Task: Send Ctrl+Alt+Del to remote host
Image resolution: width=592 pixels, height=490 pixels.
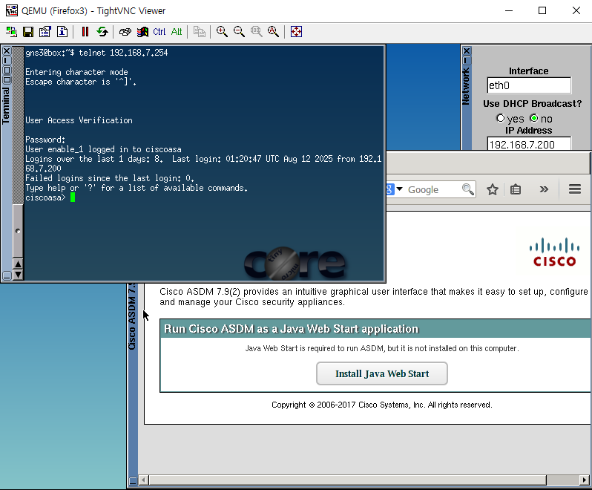Action: (x=125, y=32)
